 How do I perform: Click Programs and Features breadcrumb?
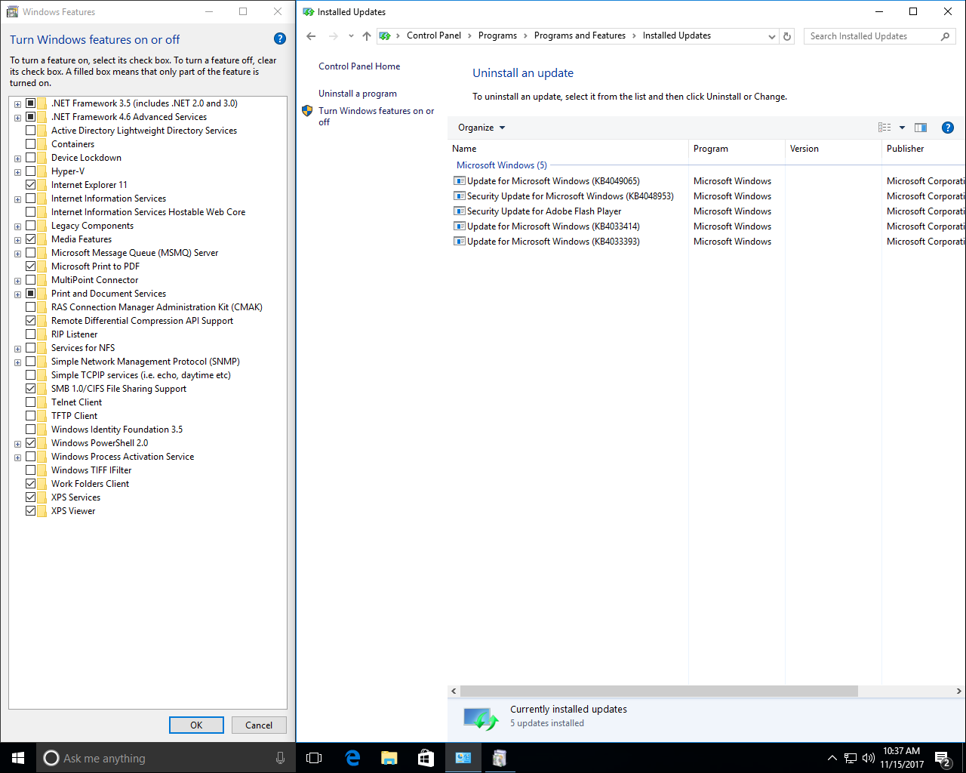point(580,35)
